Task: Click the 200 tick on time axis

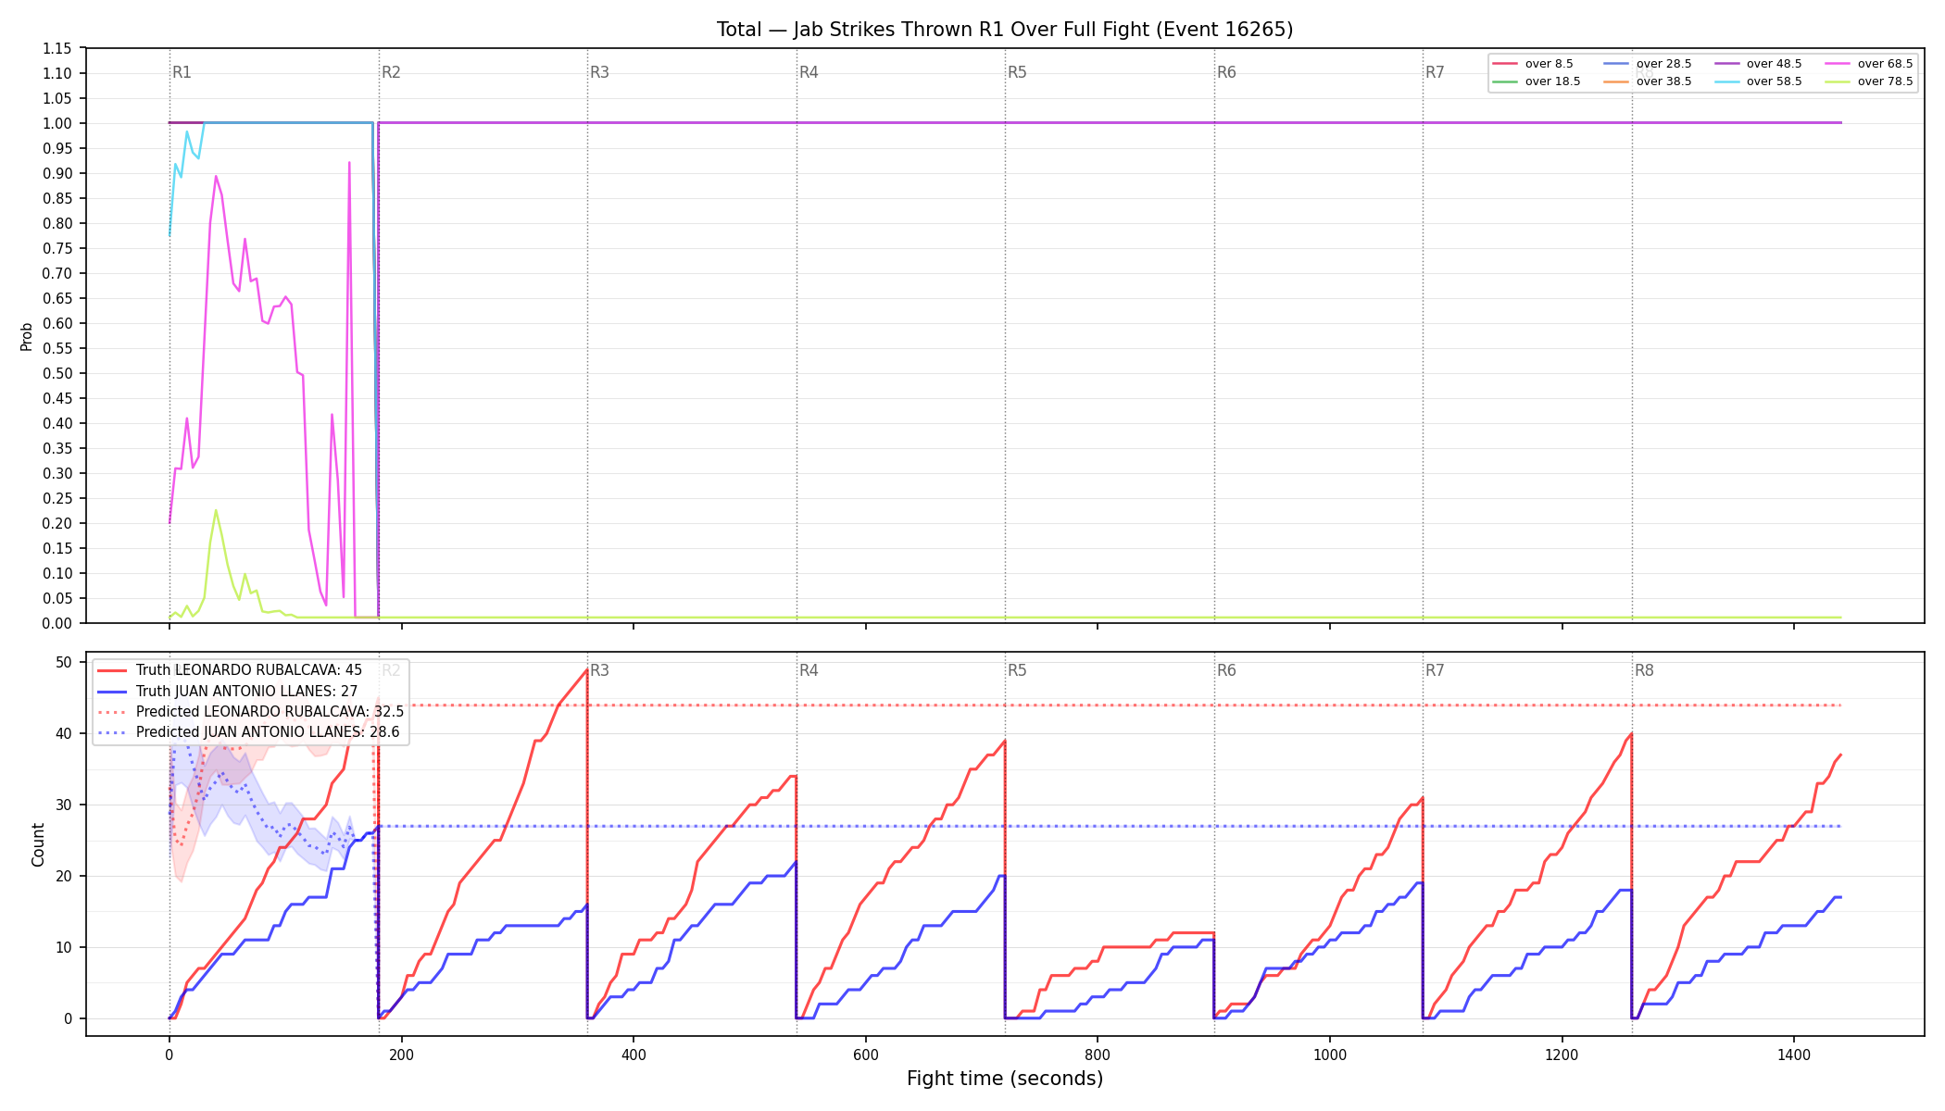Action: [401, 1055]
